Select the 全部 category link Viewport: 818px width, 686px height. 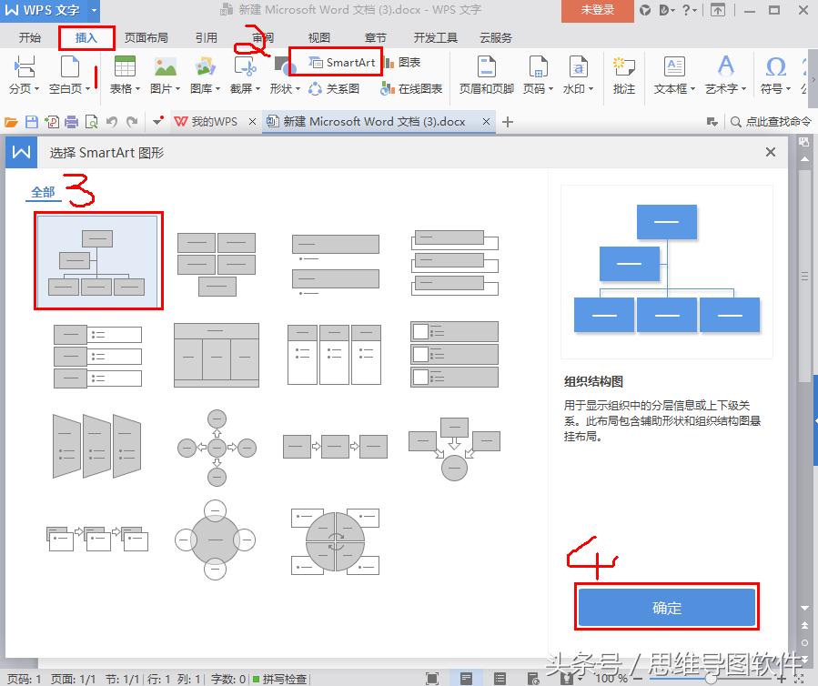(43, 192)
